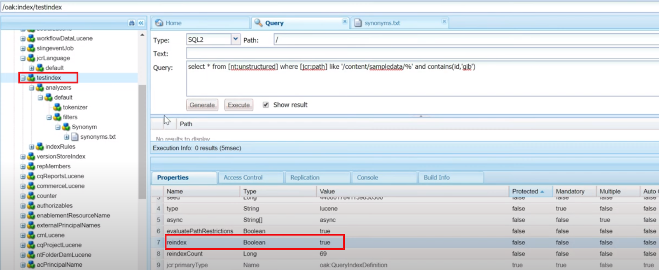The width and height of the screenshot is (659, 270).
Task: Click the jcrLanguage node icon
Action: [x=31, y=58]
